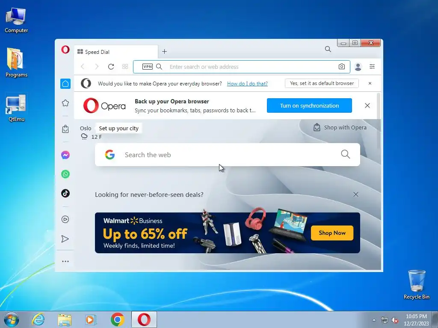The image size is (438, 328).
Task: Open the Shopping bag sidebar icon
Action: 65,129
